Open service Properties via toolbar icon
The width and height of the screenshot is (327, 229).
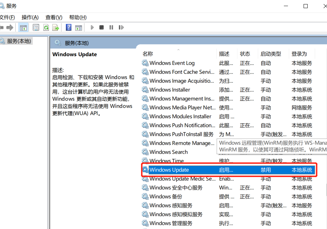click(36, 27)
